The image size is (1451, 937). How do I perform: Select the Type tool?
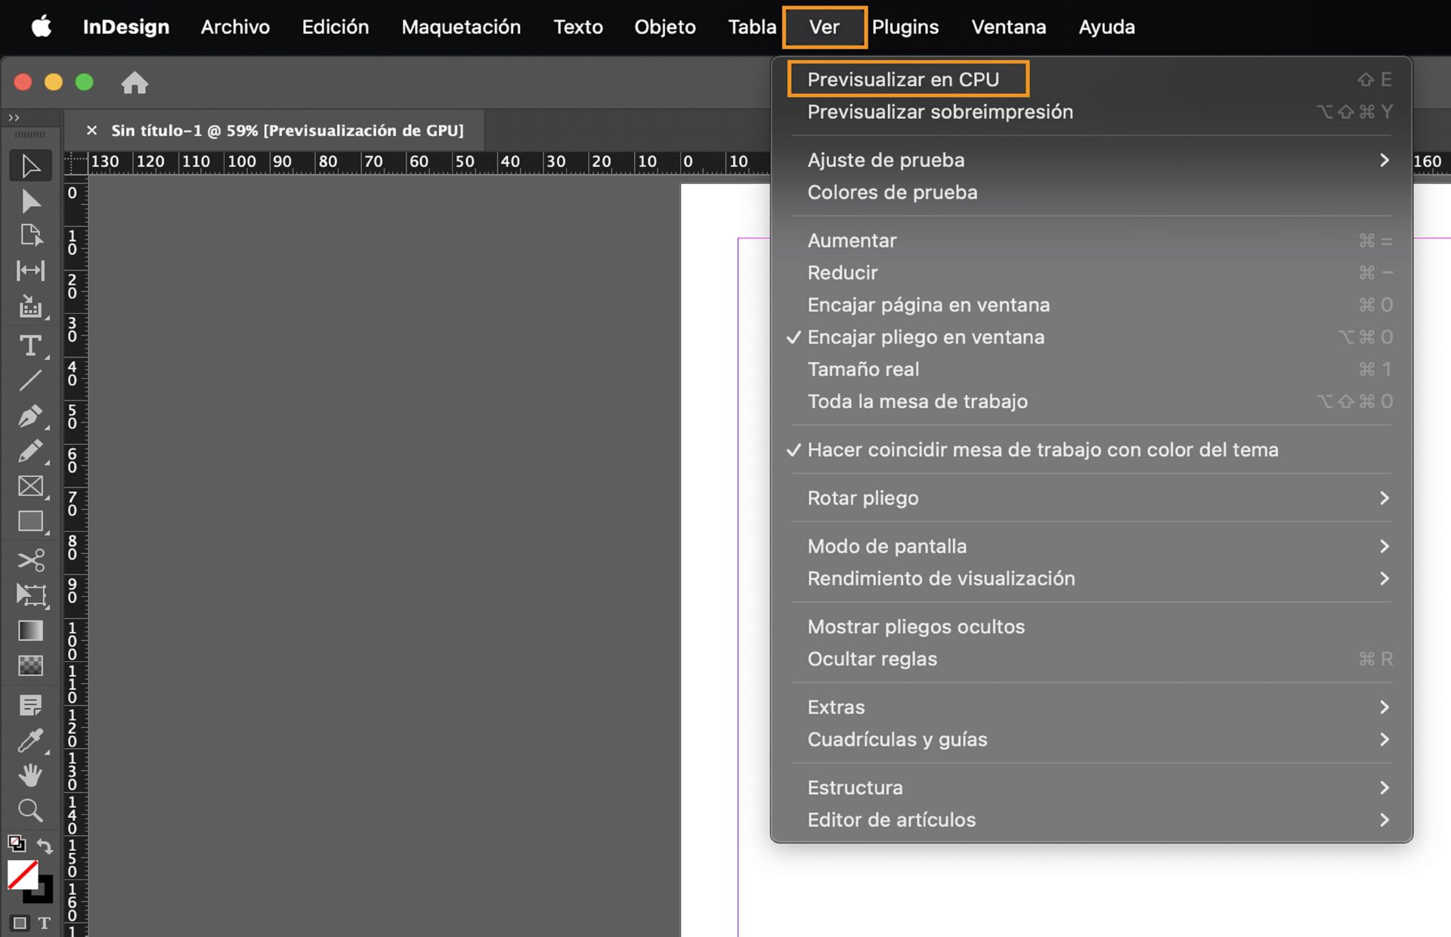(x=30, y=347)
